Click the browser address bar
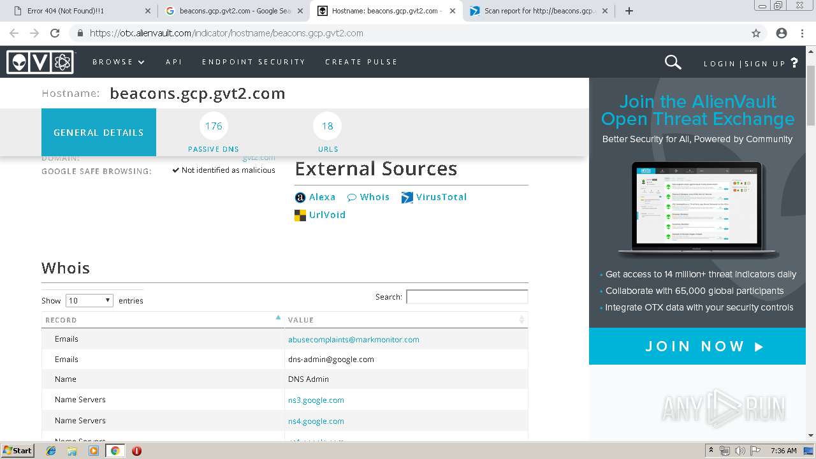 tap(408, 33)
